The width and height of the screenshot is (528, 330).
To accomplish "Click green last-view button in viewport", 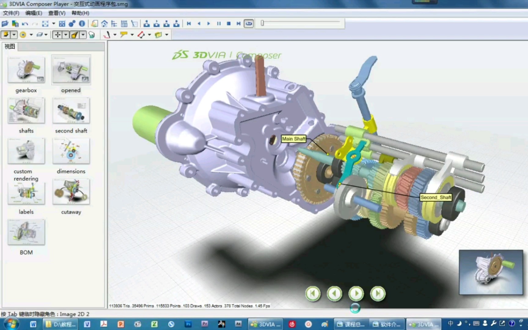I will (x=378, y=294).
